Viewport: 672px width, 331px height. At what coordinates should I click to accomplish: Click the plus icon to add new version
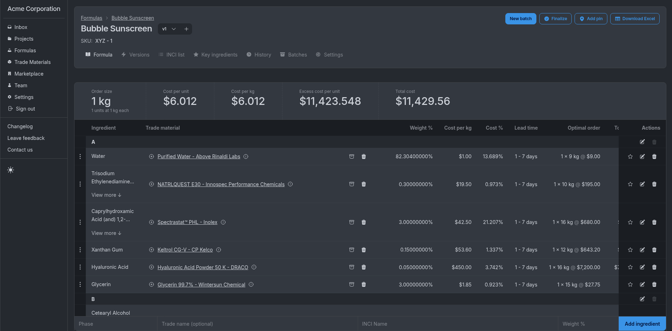[186, 29]
